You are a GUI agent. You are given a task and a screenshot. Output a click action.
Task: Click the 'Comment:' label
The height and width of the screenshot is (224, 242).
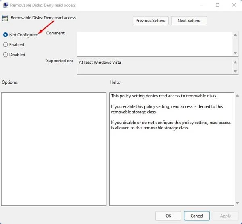click(56, 33)
